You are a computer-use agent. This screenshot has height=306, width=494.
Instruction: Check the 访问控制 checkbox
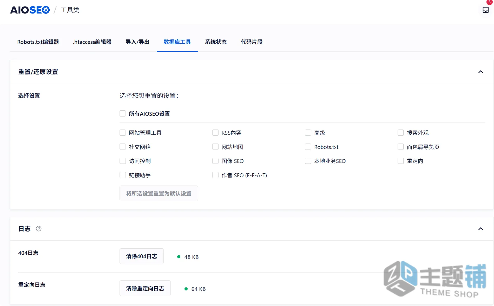pyautogui.click(x=123, y=161)
